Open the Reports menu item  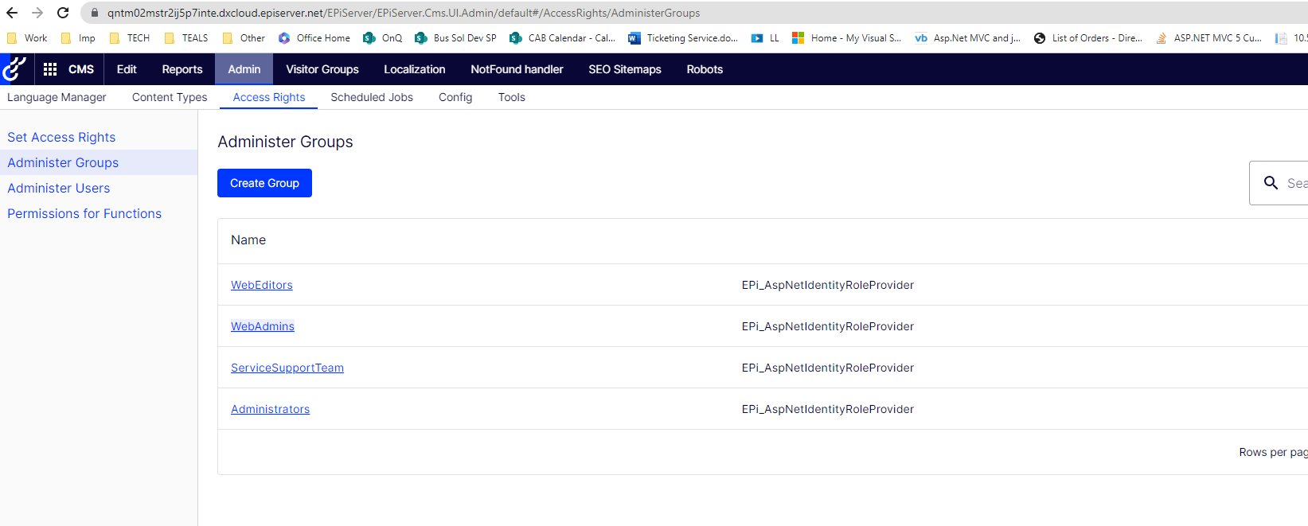[182, 69]
